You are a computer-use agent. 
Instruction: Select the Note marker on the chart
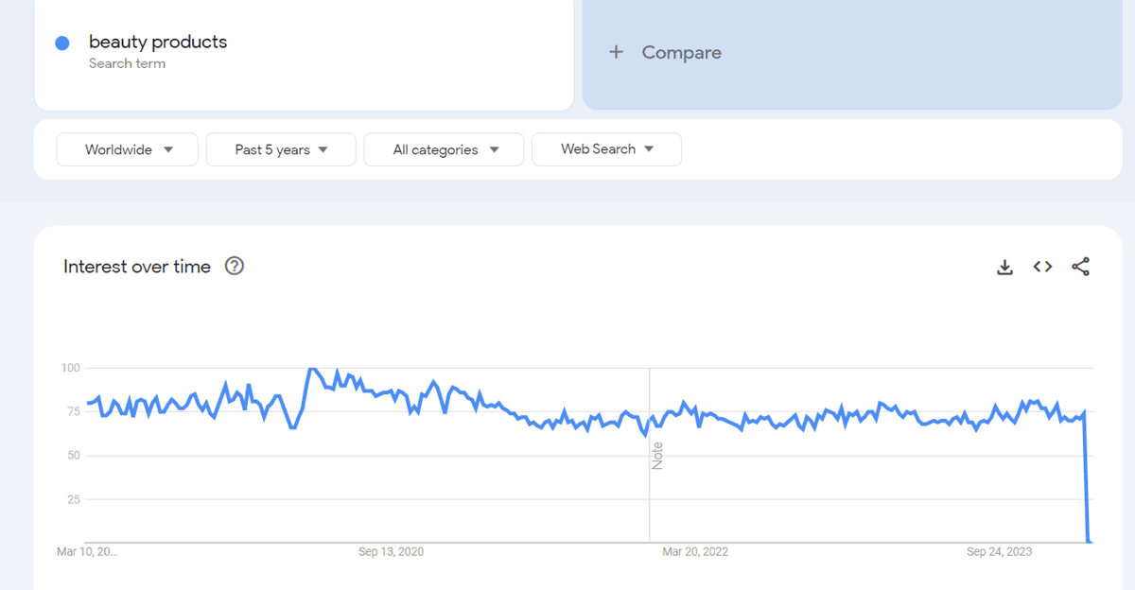657,456
